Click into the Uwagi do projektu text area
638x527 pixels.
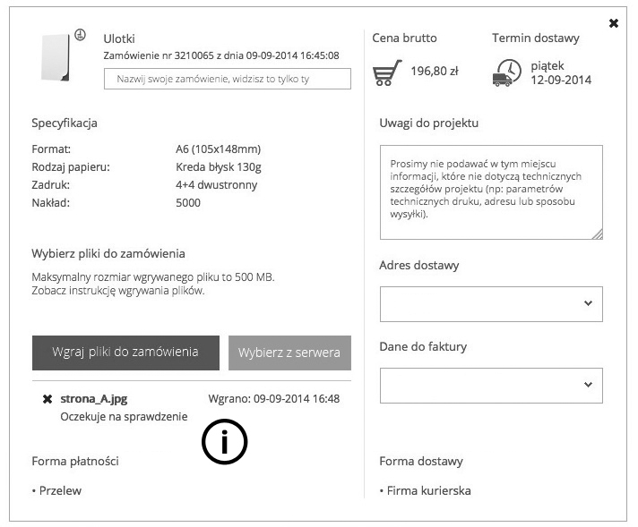pos(490,191)
